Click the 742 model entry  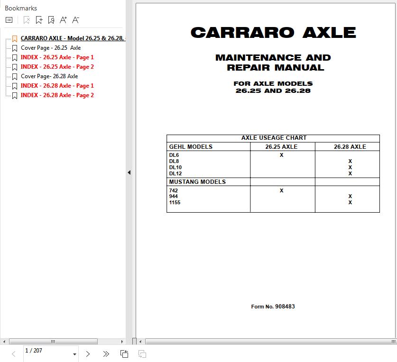tap(174, 190)
